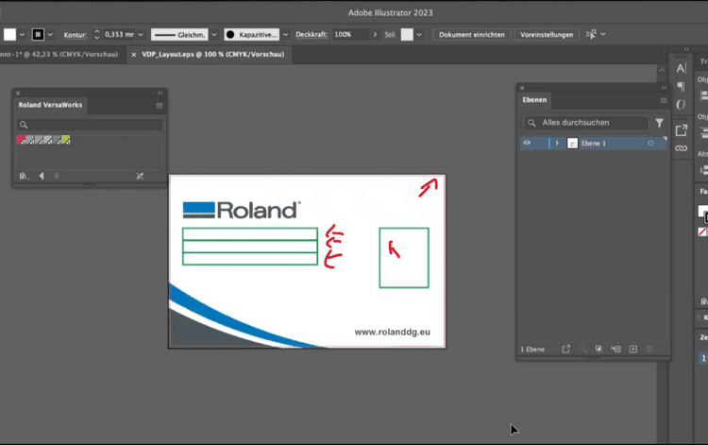Open the dropdown arrow beside Kapazitive brush

(285, 34)
